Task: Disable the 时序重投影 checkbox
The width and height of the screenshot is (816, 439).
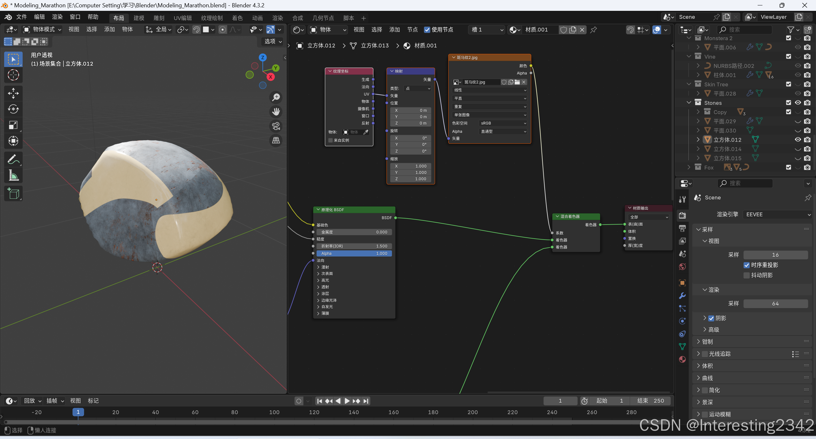Action: tap(746, 265)
